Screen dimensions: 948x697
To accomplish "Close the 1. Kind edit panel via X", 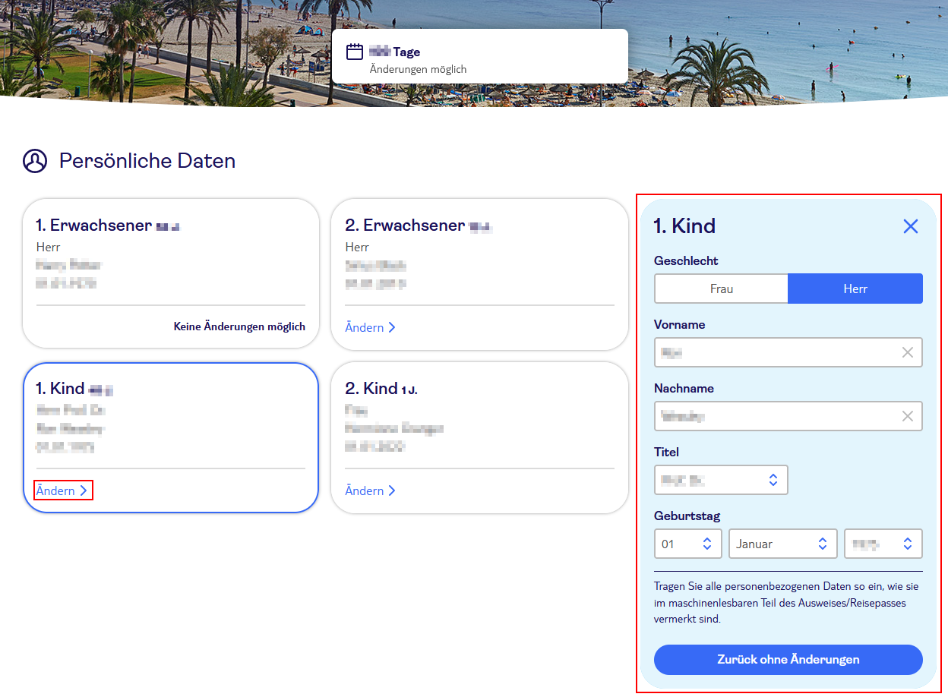I will pyautogui.click(x=910, y=225).
